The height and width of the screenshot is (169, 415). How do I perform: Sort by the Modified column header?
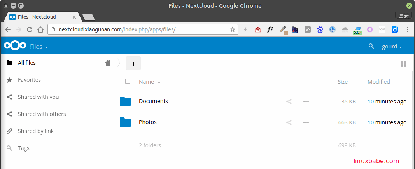tap(378, 82)
